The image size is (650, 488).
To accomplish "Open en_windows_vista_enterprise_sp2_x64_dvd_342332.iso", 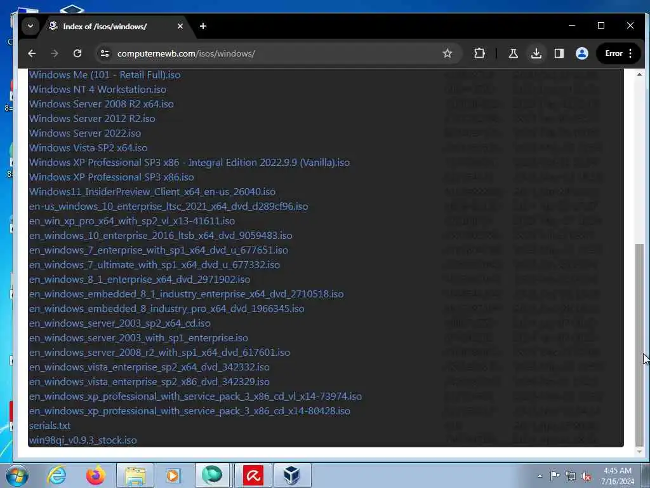I will click(x=149, y=367).
